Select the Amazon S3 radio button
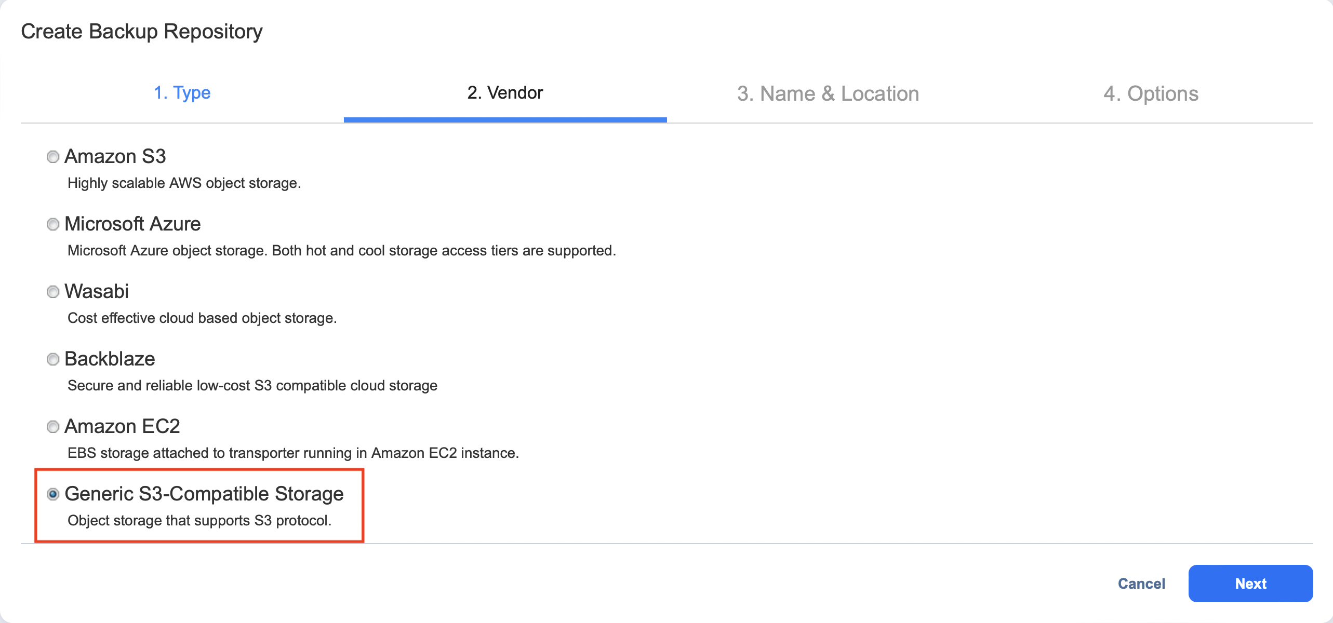The width and height of the screenshot is (1333, 623). click(52, 156)
